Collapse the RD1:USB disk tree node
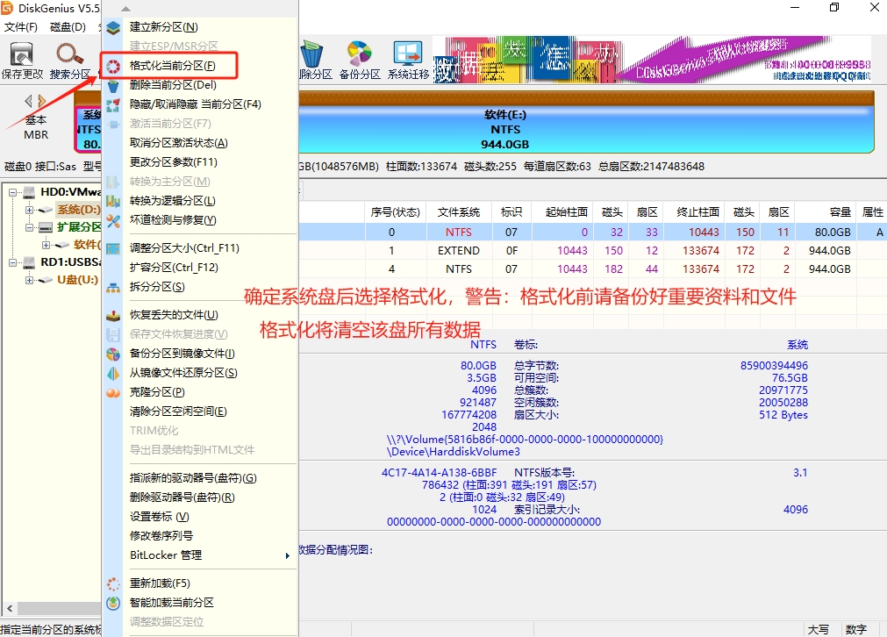 [x=12, y=262]
